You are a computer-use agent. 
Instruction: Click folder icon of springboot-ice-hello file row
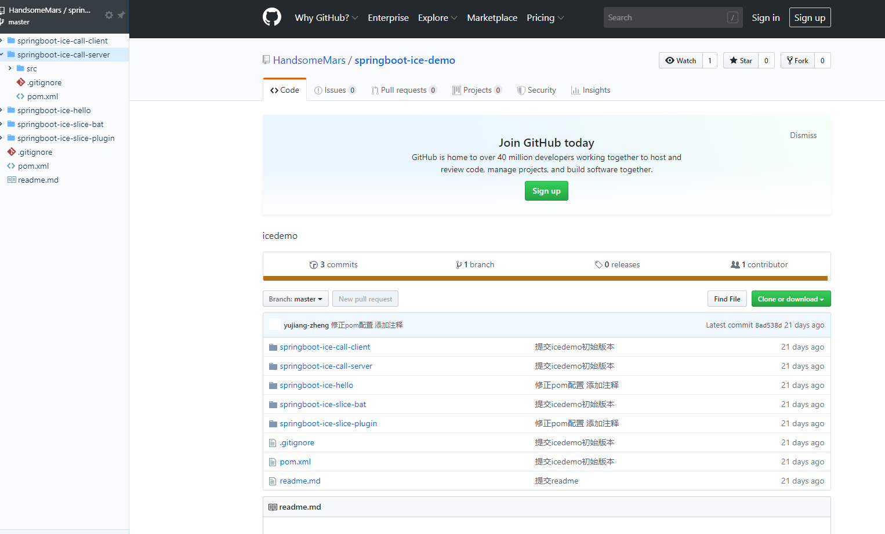[x=273, y=386]
